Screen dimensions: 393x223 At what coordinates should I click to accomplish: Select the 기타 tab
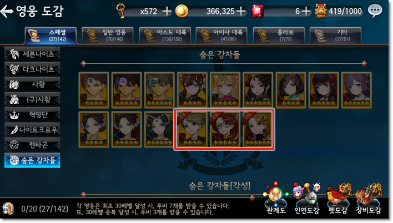[x=336, y=36]
